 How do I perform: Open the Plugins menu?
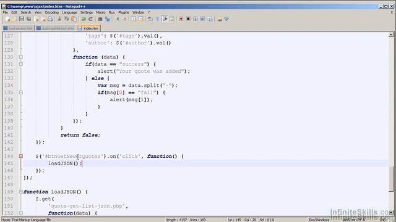pyautogui.click(x=124, y=12)
